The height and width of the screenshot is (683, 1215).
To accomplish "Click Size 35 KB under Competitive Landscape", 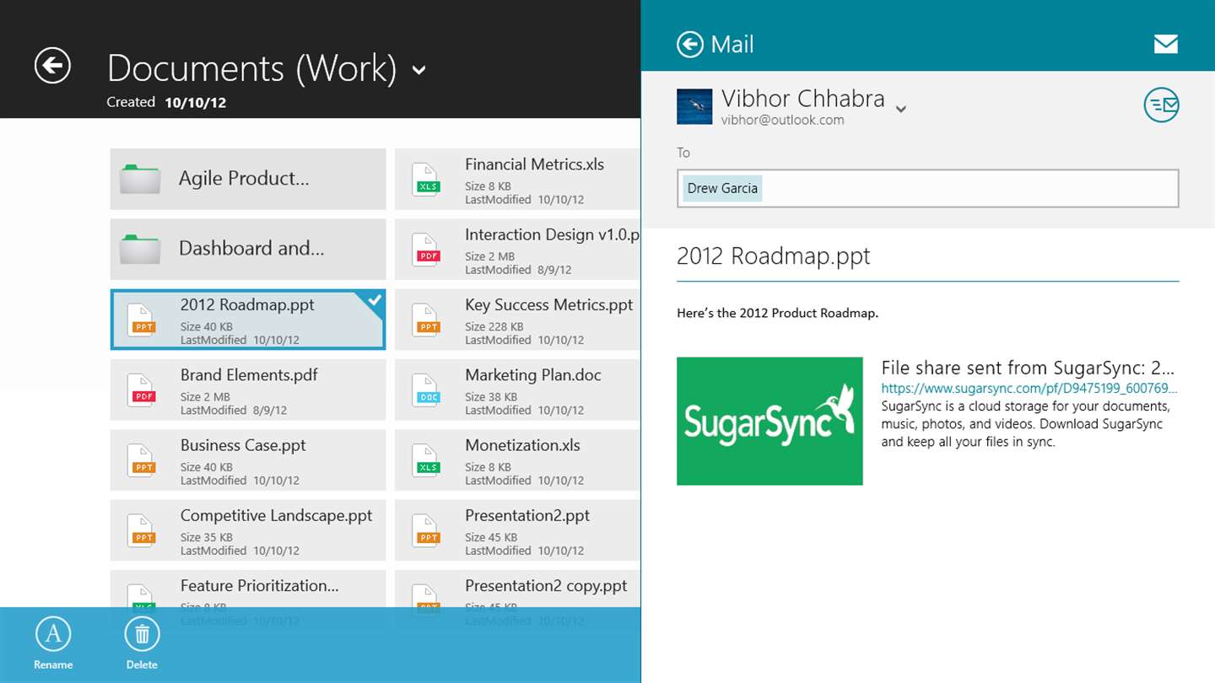I will pyautogui.click(x=207, y=537).
